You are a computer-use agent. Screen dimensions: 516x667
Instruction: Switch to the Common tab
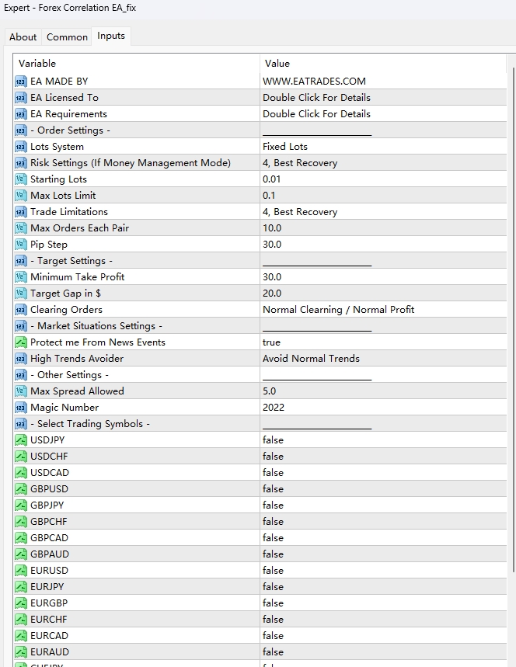(67, 36)
